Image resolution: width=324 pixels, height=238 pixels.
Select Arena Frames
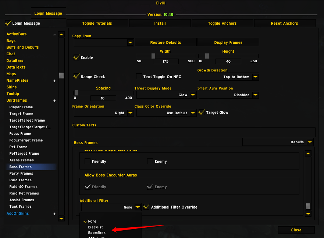22,160
